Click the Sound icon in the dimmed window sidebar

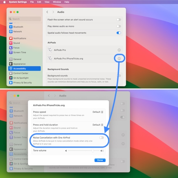click(x=11, y=128)
